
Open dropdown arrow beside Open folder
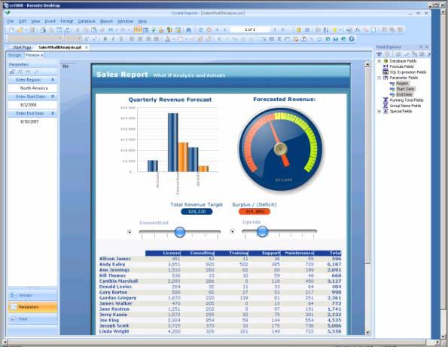tap(26, 29)
